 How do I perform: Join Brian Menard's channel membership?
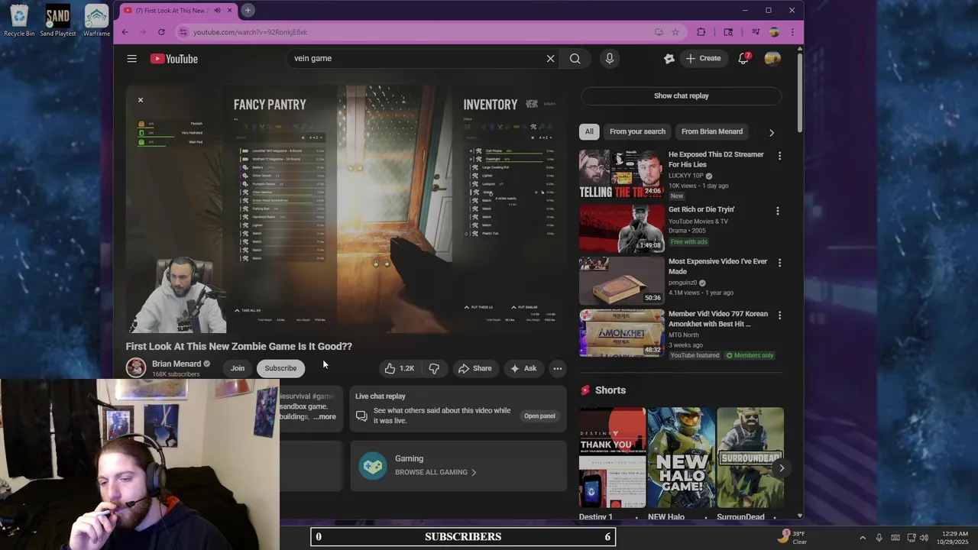pyautogui.click(x=238, y=368)
